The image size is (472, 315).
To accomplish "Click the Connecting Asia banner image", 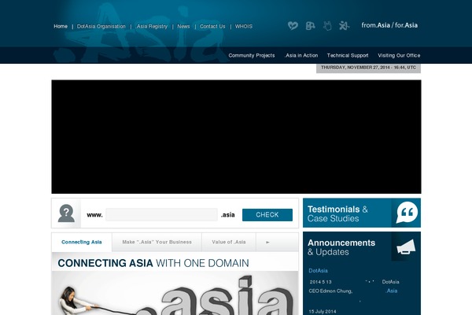I will tap(175, 293).
